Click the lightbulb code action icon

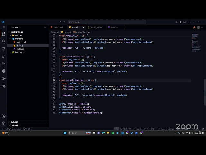click(60, 77)
